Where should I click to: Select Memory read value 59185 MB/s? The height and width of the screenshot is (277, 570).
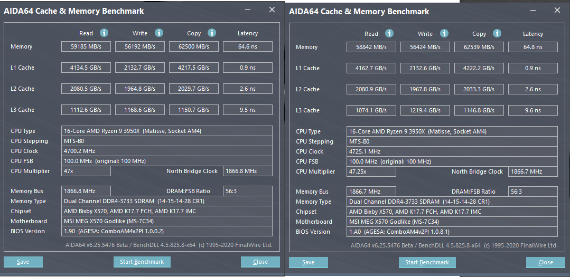tap(86, 46)
